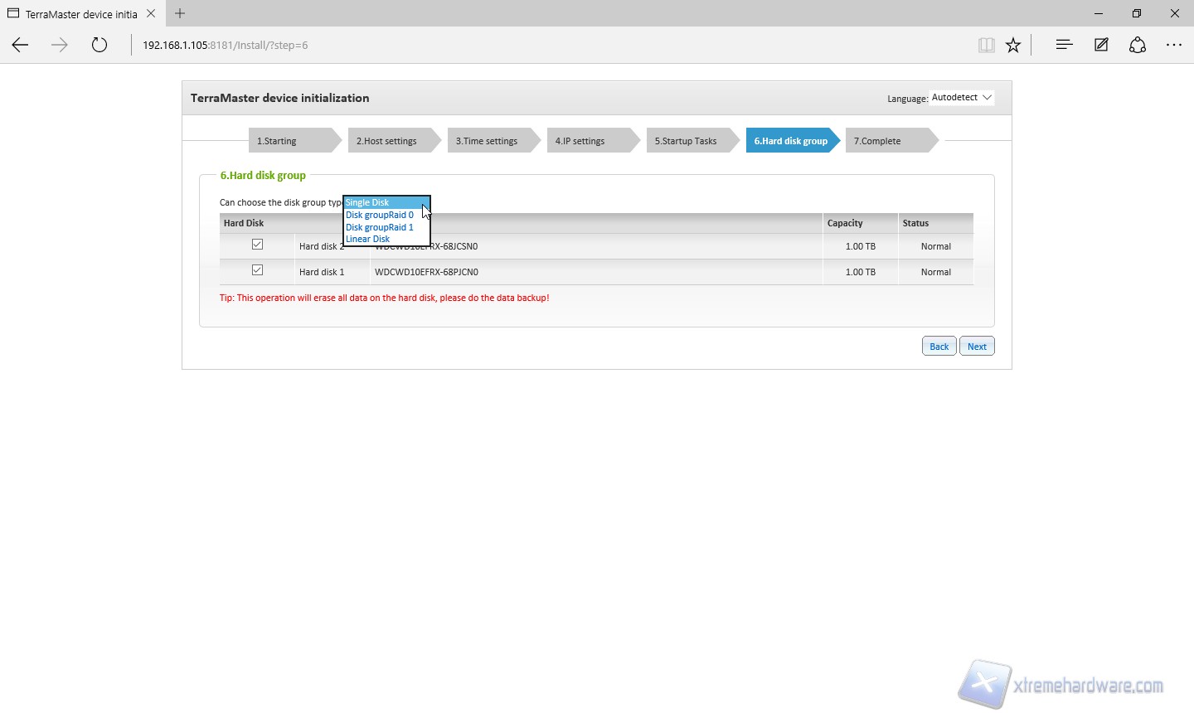Open Reading view book icon
The image size is (1194, 713).
point(986,46)
